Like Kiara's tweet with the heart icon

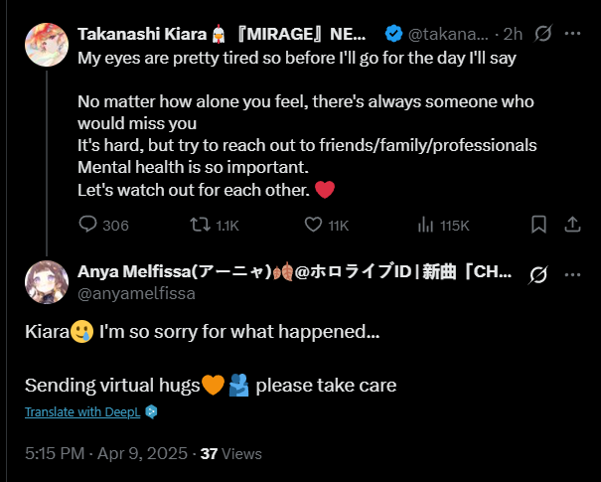[313, 225]
